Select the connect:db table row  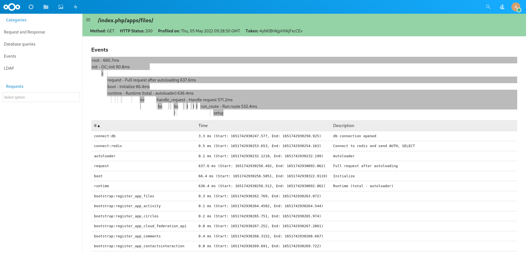click(x=192, y=136)
